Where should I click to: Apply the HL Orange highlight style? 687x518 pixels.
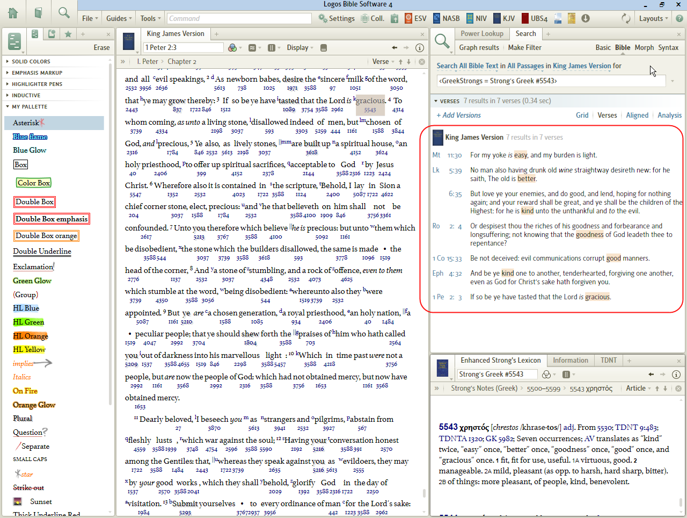point(31,336)
